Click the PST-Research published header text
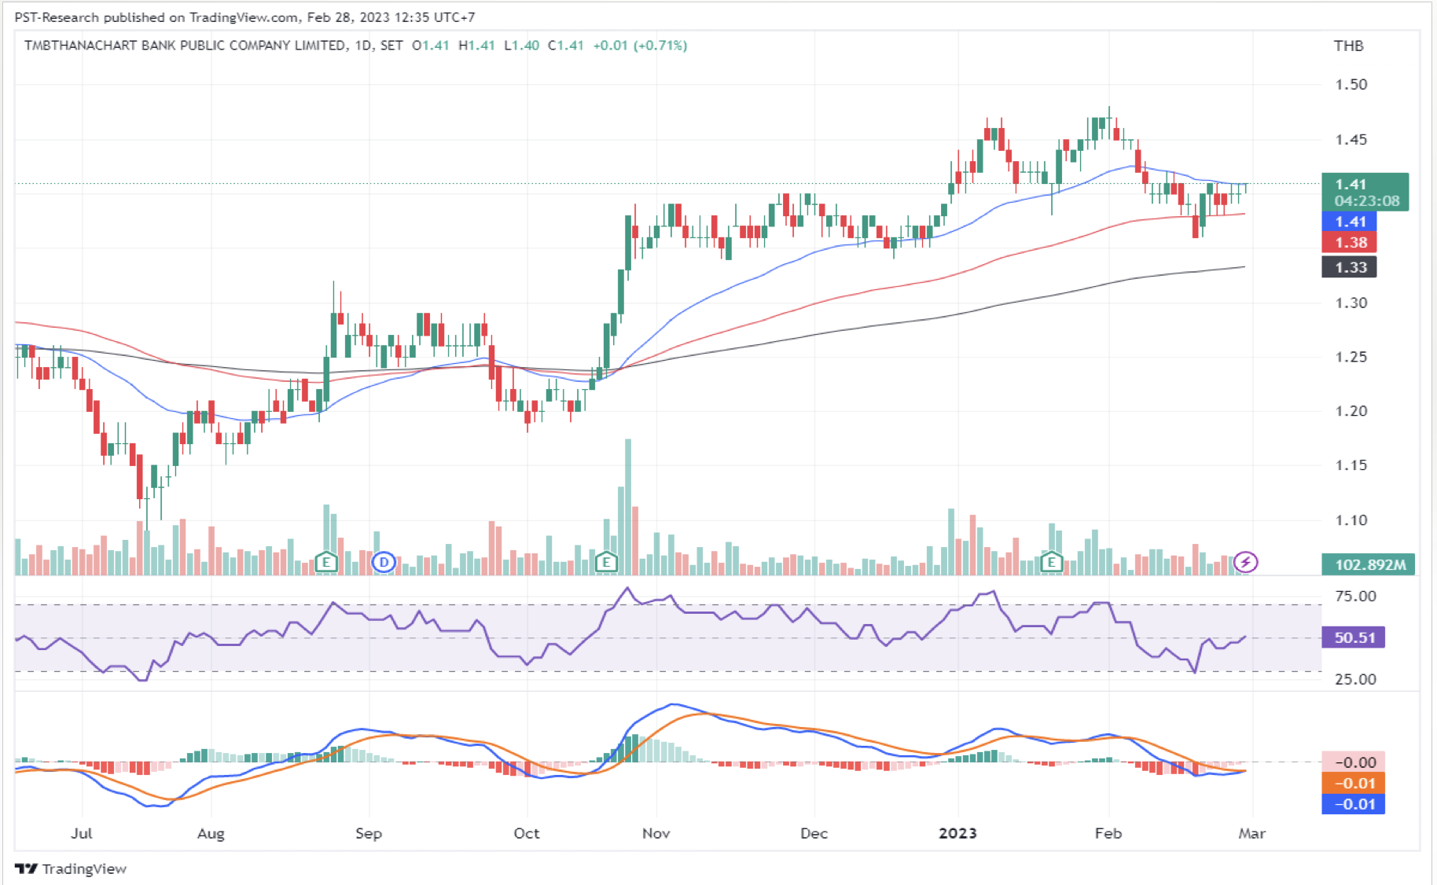1437x885 pixels. 244,17
